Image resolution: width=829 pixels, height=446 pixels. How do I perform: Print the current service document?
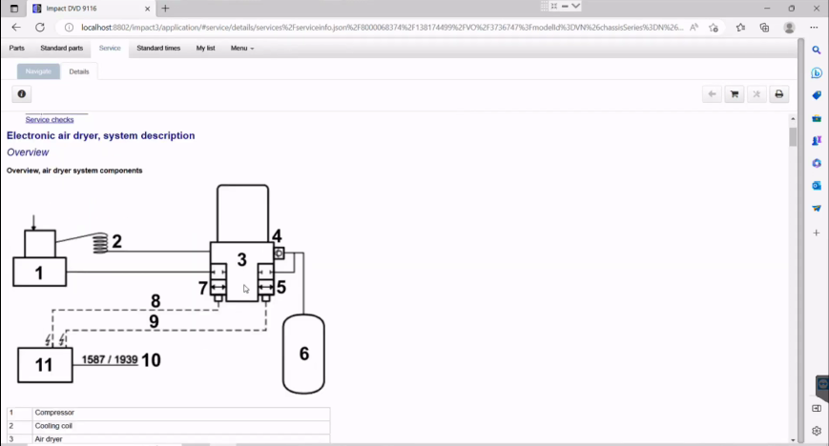click(779, 94)
